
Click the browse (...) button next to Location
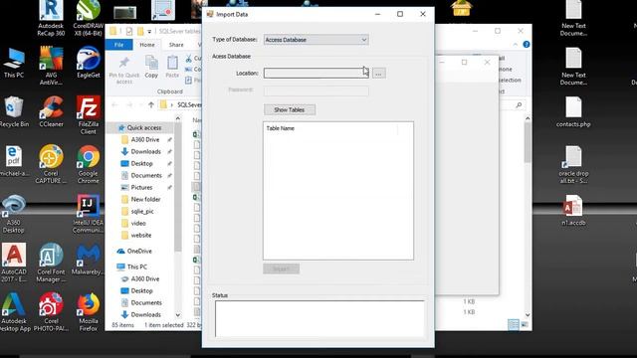(x=378, y=74)
